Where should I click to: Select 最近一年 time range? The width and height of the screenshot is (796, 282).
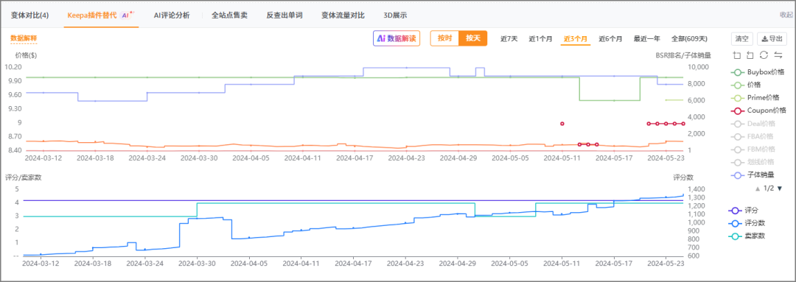(x=647, y=38)
